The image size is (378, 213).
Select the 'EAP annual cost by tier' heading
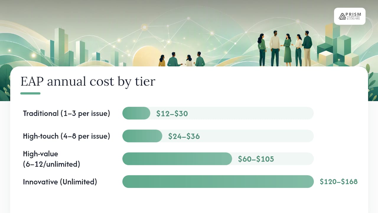coord(88,81)
